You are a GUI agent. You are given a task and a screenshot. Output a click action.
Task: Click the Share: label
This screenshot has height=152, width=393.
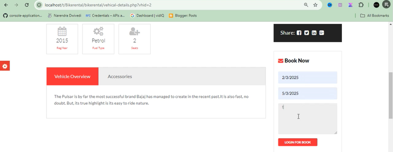[287, 33]
